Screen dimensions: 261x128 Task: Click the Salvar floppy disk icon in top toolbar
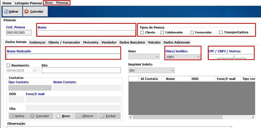(x=6, y=12)
